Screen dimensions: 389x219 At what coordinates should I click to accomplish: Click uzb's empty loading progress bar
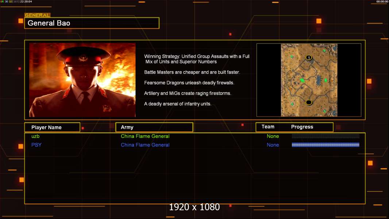point(326,136)
